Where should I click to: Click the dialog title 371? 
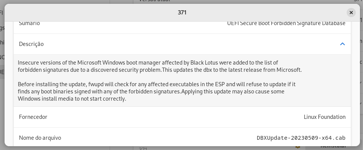tap(182, 13)
